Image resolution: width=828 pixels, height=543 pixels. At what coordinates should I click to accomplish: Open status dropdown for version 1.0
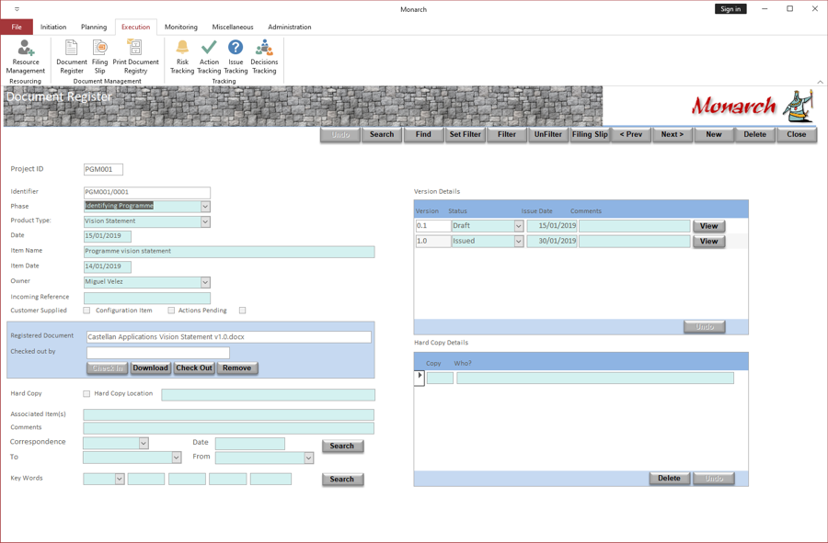pyautogui.click(x=519, y=242)
